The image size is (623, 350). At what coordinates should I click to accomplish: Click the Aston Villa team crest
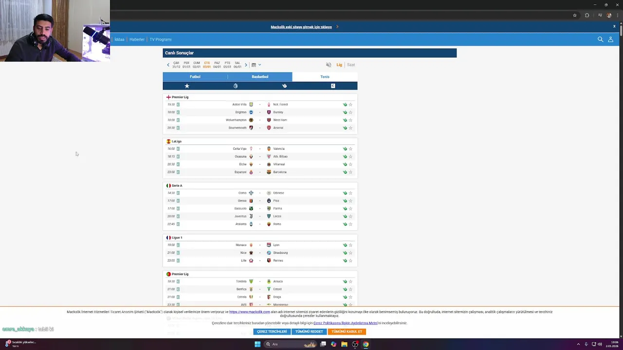click(x=251, y=105)
